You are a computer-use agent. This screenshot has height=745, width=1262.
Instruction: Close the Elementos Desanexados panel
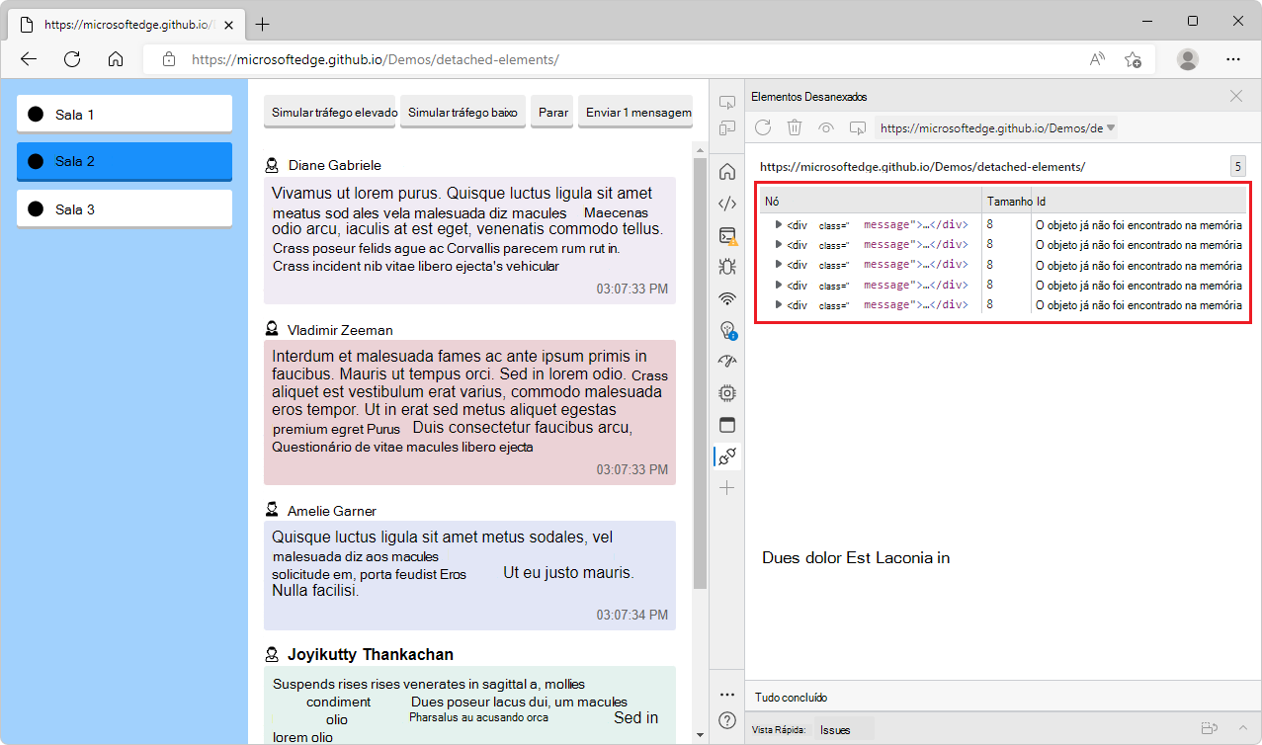click(x=1236, y=96)
